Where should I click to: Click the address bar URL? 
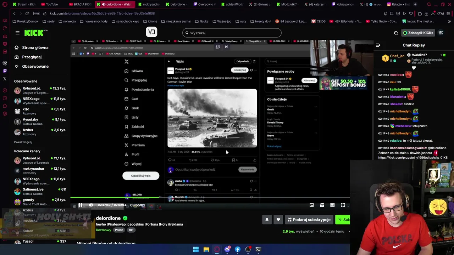(x=102, y=13)
